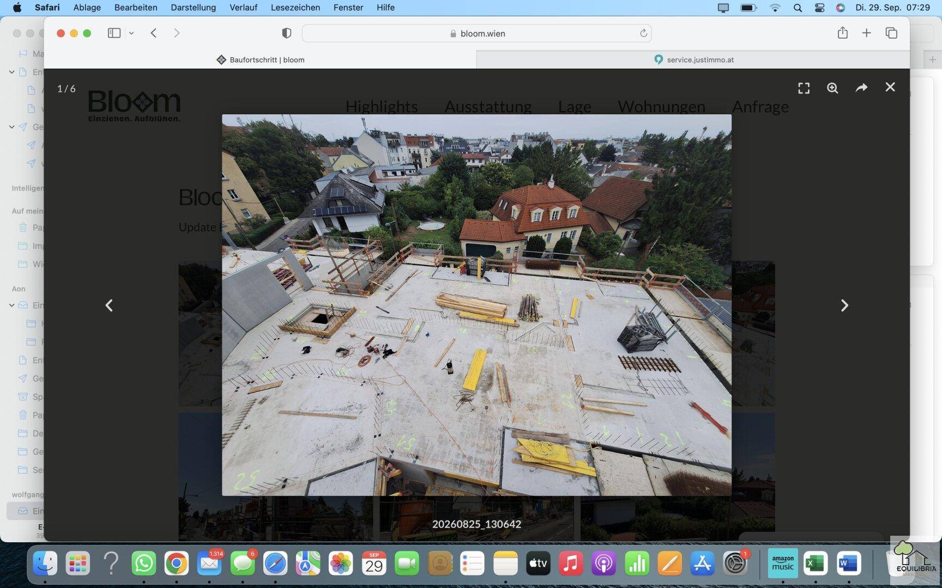
Task: Open Photos from the Dock
Action: click(341, 563)
